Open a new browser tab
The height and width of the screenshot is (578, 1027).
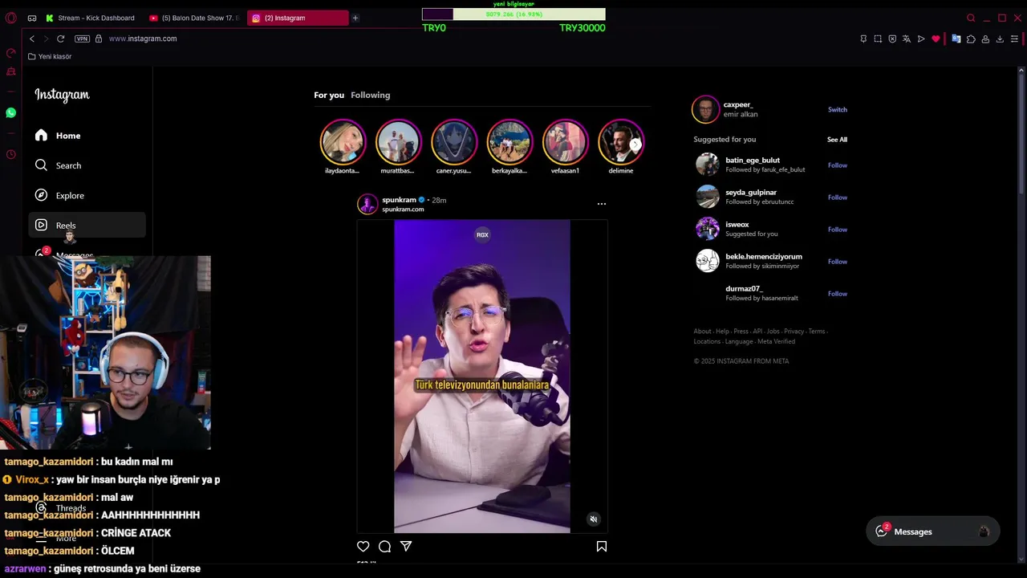(355, 18)
